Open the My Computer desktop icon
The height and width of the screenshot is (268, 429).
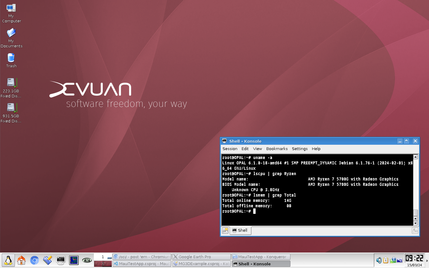point(11,13)
